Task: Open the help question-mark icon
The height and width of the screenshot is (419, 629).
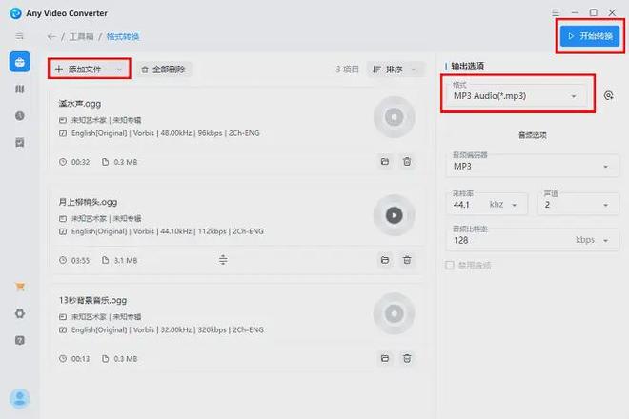Action: coord(20,340)
